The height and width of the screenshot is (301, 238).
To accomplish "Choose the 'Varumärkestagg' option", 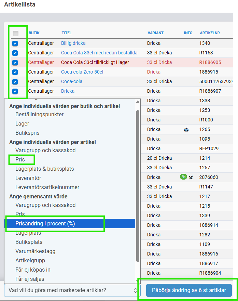I will pos(35,251).
